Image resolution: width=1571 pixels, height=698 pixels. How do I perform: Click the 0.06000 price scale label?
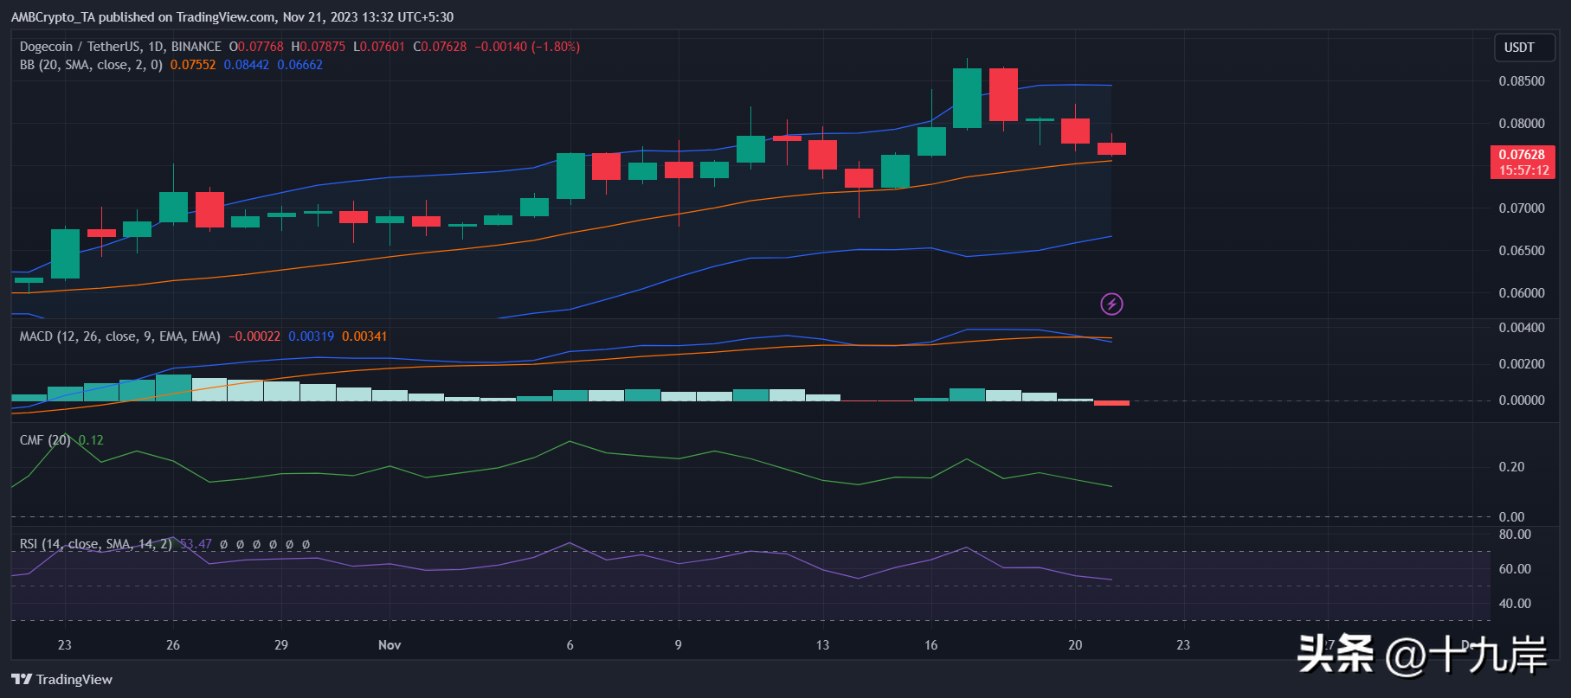(x=1522, y=293)
